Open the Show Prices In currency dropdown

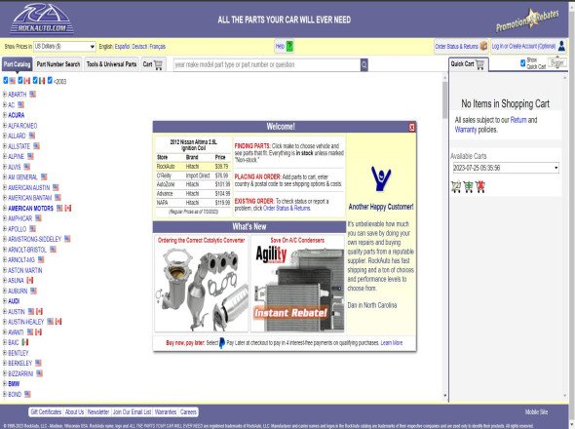click(x=64, y=47)
